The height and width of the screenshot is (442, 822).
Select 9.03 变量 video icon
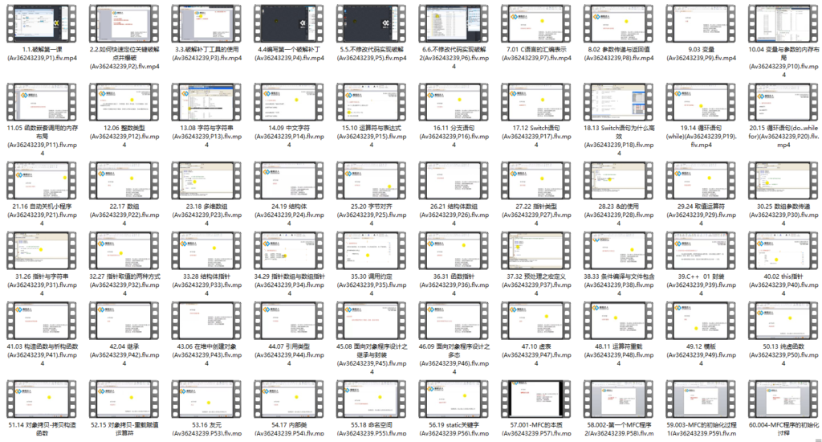701,23
